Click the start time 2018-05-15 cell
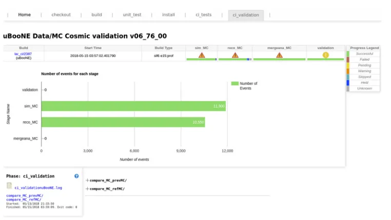Image resolution: width=391 pixels, height=220 pixels. pos(93,56)
